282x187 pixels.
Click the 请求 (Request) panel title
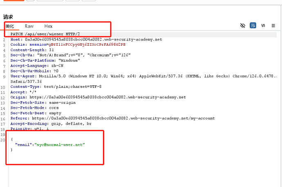click(8, 17)
